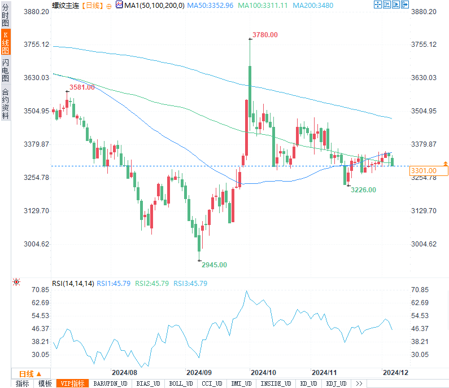449x388 pixels.
Task: Open the 合约资料 side tab
Action: [x=6, y=103]
